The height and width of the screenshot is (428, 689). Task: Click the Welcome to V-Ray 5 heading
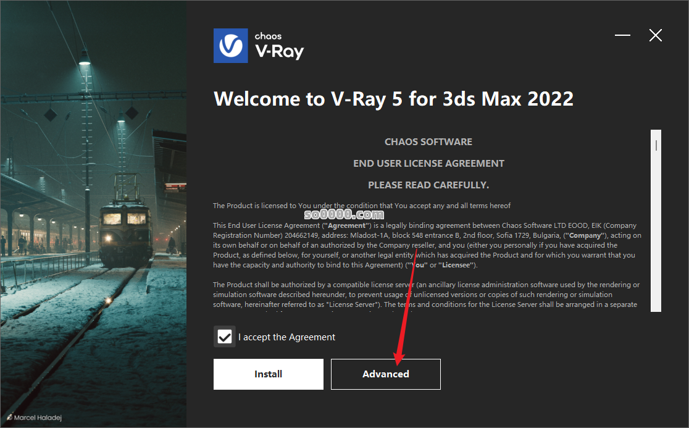click(393, 99)
